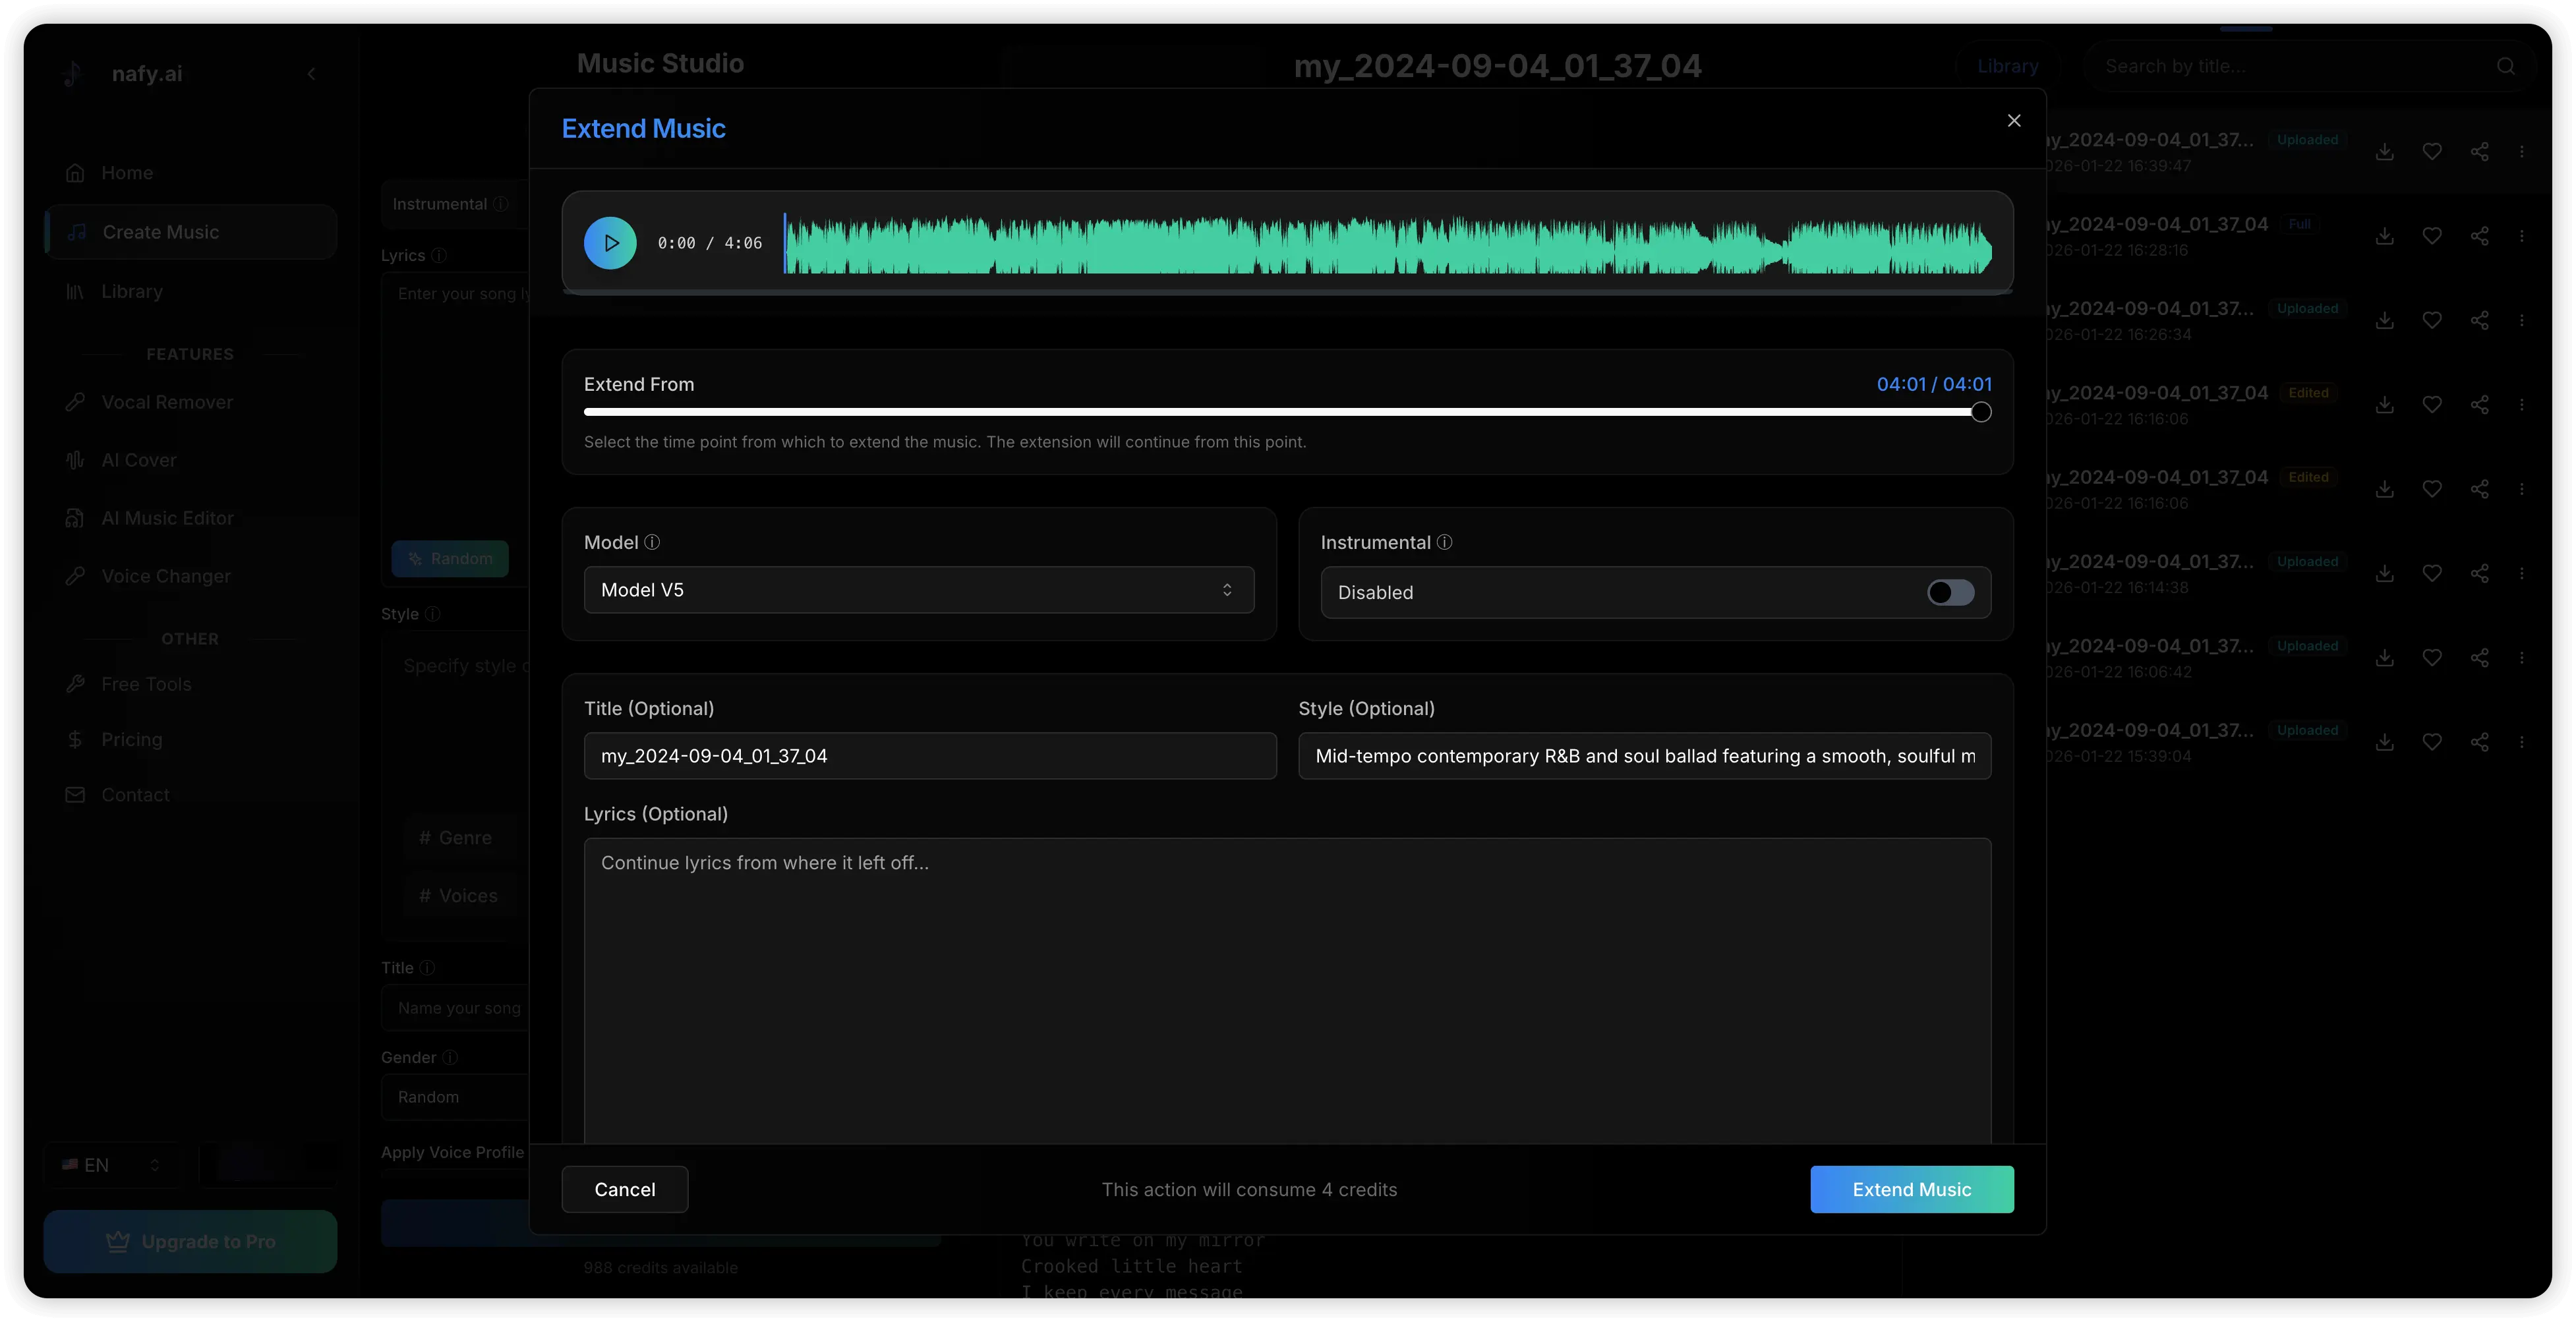
Task: Click the Random lyrics button behind the dialog
Action: pyautogui.click(x=450, y=559)
